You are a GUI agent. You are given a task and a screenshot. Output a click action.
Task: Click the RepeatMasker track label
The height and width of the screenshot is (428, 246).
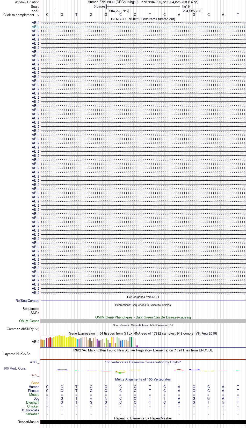click(28, 422)
